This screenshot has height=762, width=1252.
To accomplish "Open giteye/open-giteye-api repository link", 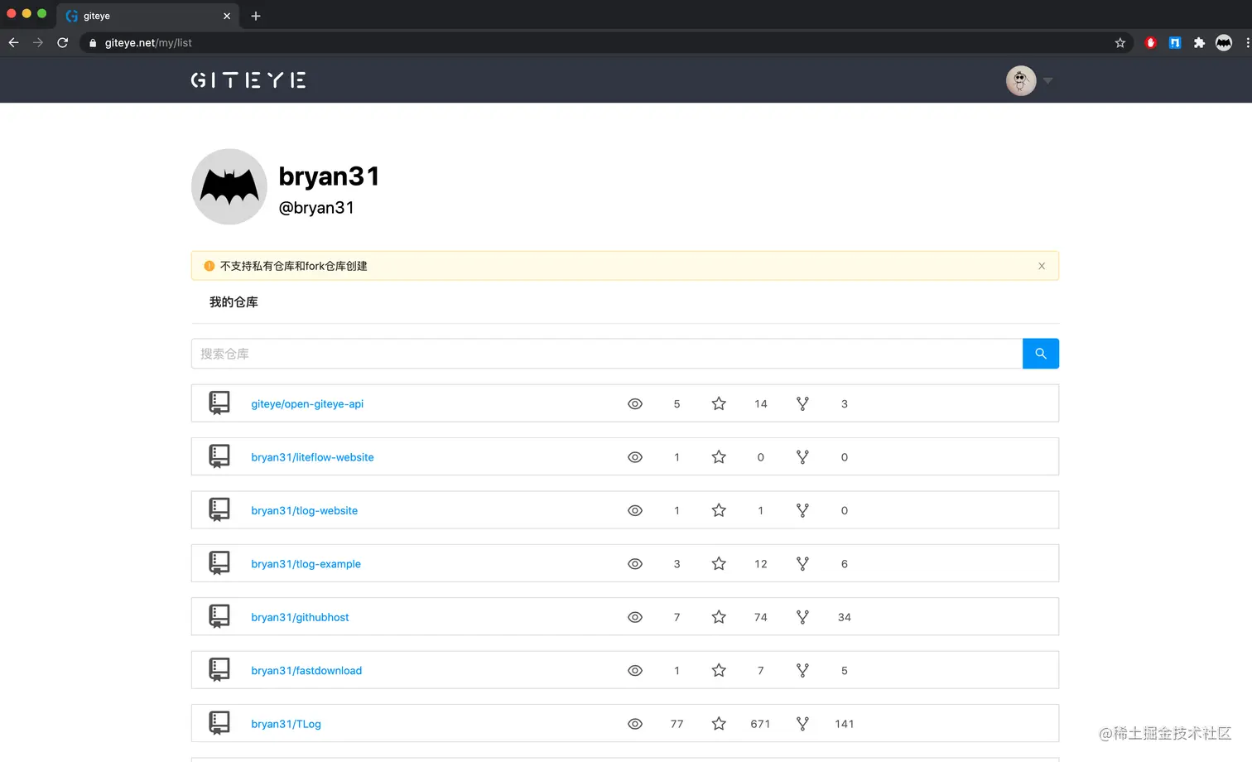I will coord(307,404).
